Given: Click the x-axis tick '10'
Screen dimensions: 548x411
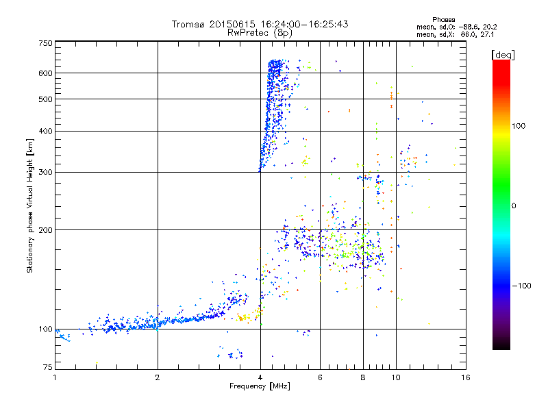Looking at the screenshot, I should [396, 377].
